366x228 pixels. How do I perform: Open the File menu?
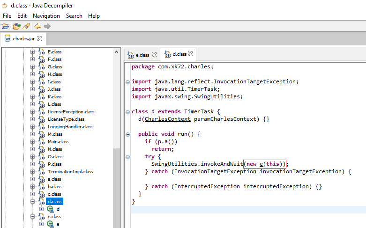(7, 16)
